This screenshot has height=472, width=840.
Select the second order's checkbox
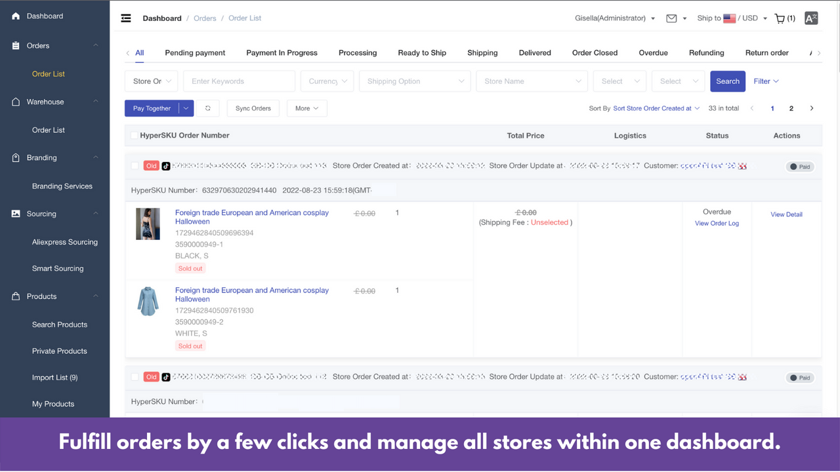pyautogui.click(x=135, y=377)
